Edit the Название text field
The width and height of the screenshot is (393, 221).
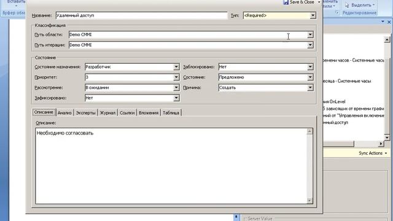tap(141, 15)
